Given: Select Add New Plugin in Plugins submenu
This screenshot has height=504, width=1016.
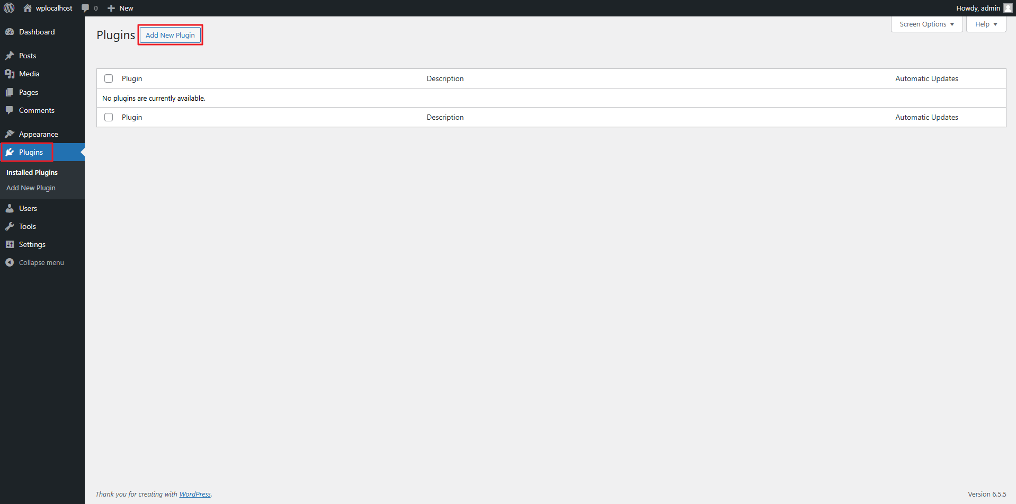Looking at the screenshot, I should [x=31, y=188].
